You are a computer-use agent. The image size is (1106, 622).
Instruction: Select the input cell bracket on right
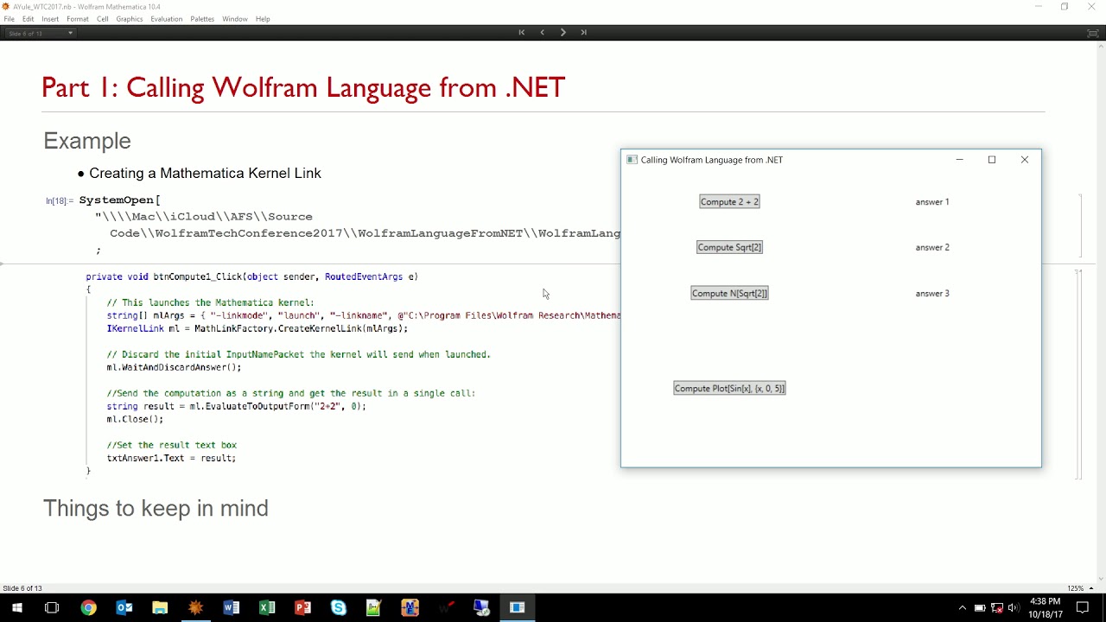(1079, 225)
